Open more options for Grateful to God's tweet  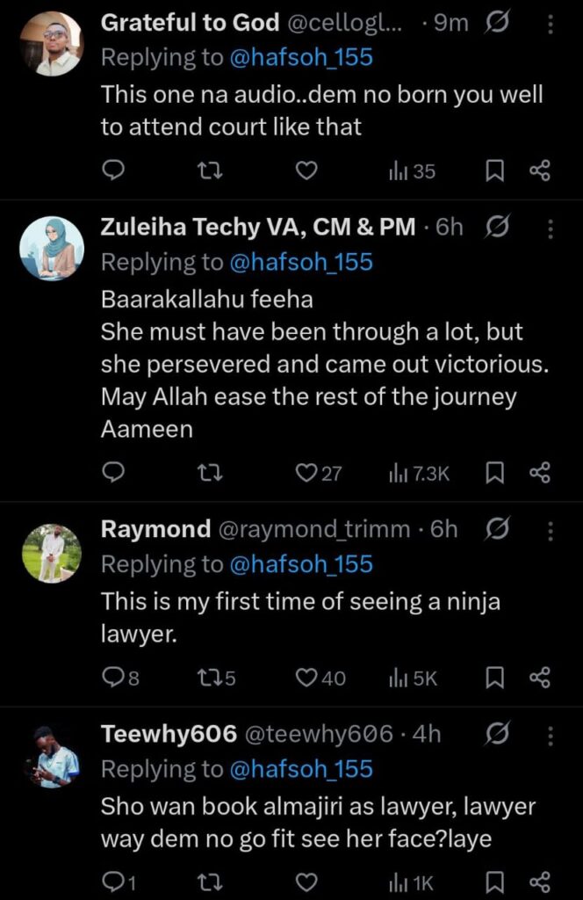click(x=551, y=24)
